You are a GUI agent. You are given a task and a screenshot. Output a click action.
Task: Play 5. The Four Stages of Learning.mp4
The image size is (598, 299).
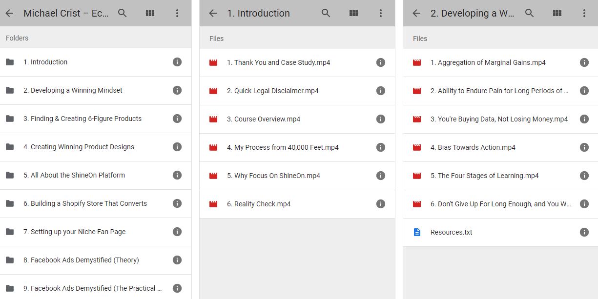click(500, 176)
